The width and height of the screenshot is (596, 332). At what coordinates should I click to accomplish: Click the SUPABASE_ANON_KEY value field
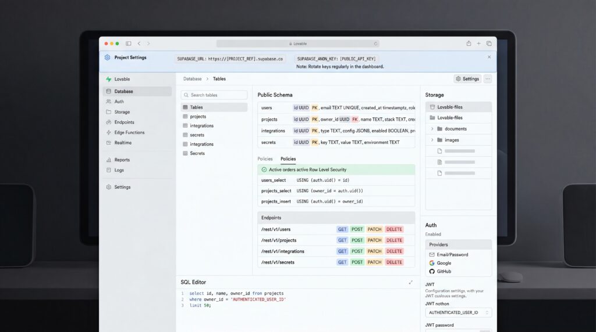336,59
